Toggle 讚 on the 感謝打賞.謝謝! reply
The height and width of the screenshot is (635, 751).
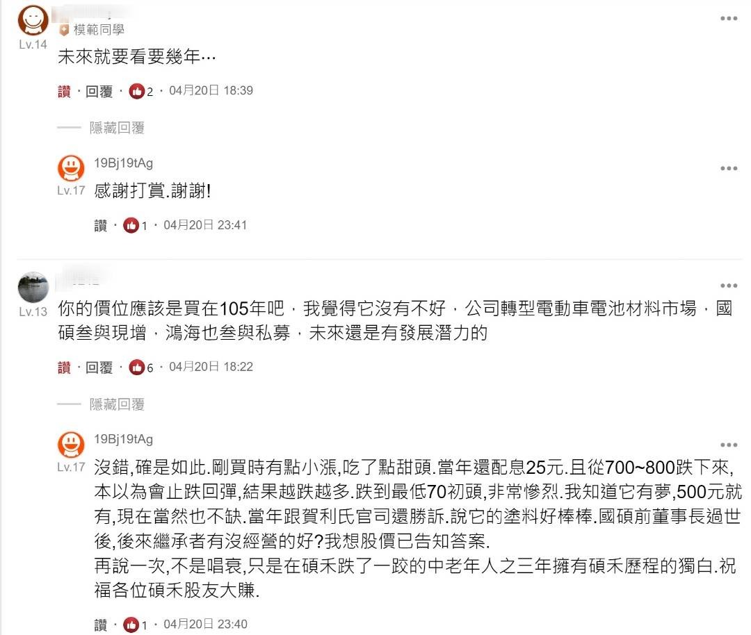[101, 225]
